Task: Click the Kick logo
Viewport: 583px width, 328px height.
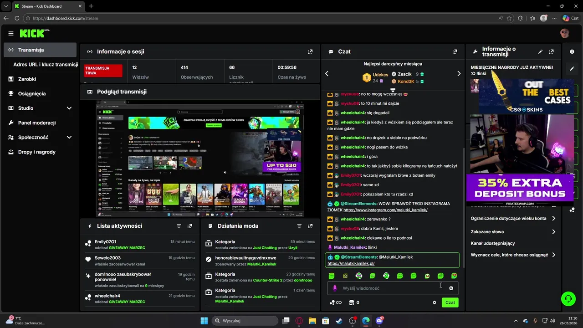Action: click(34, 33)
